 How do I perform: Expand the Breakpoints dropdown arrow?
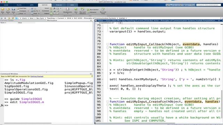point(68,14)
